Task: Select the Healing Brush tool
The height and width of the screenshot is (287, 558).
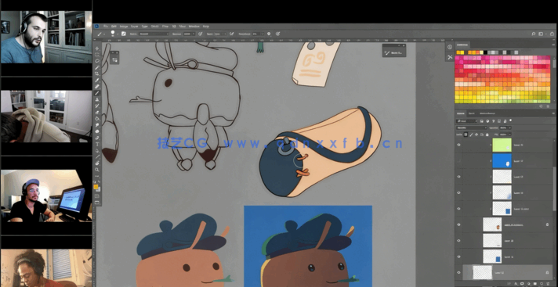Action: point(97,87)
